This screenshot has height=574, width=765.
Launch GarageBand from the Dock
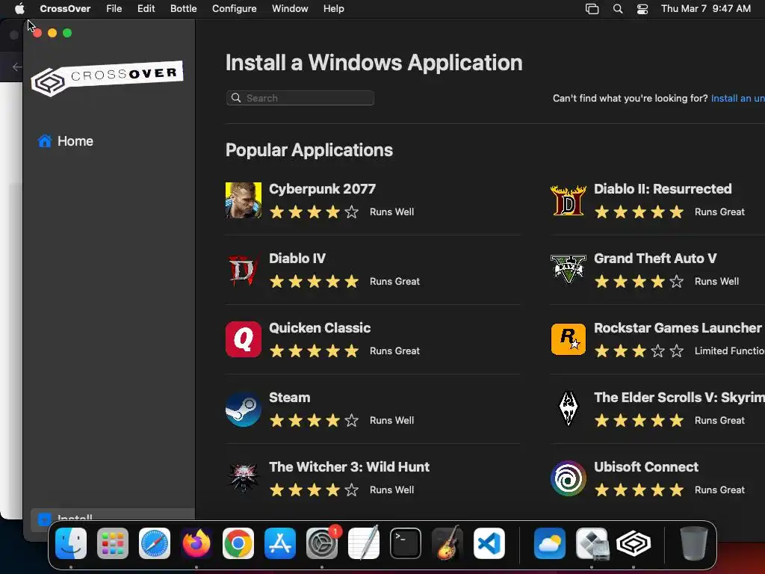(x=447, y=543)
